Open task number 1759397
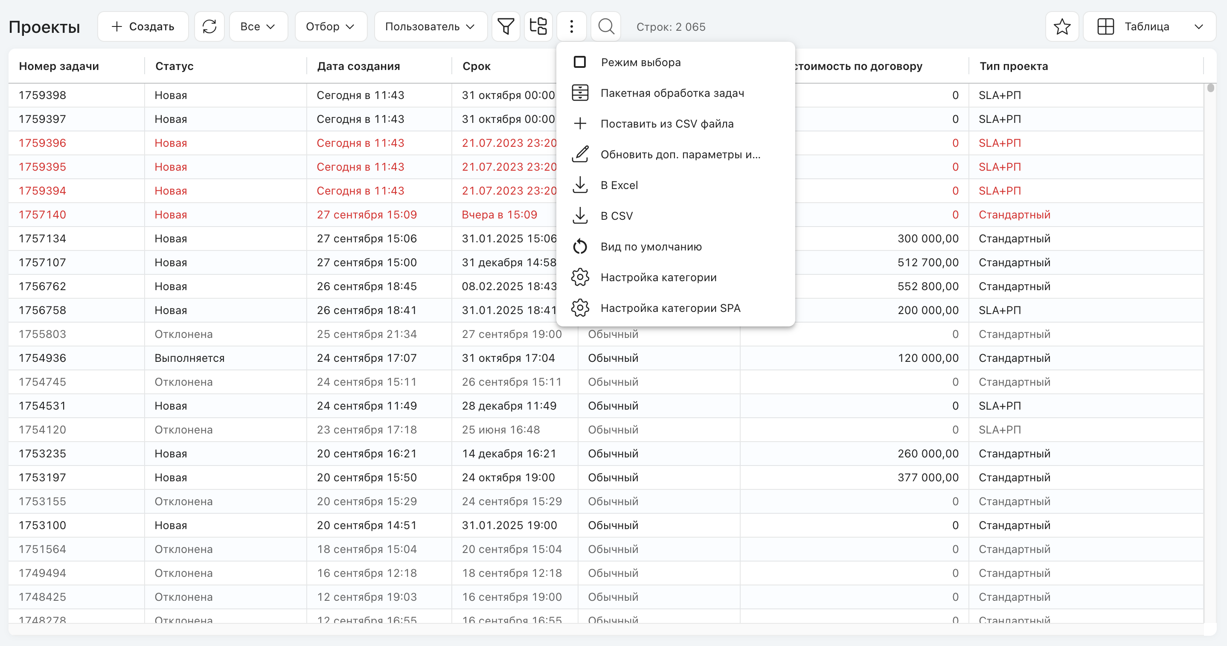The width and height of the screenshot is (1227, 646). [x=42, y=119]
